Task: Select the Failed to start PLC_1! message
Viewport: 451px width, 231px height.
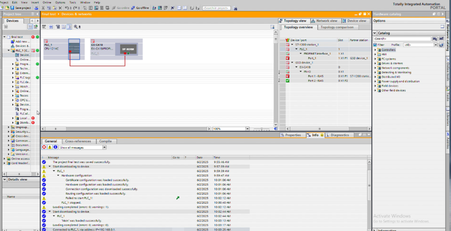Action: coord(79,198)
